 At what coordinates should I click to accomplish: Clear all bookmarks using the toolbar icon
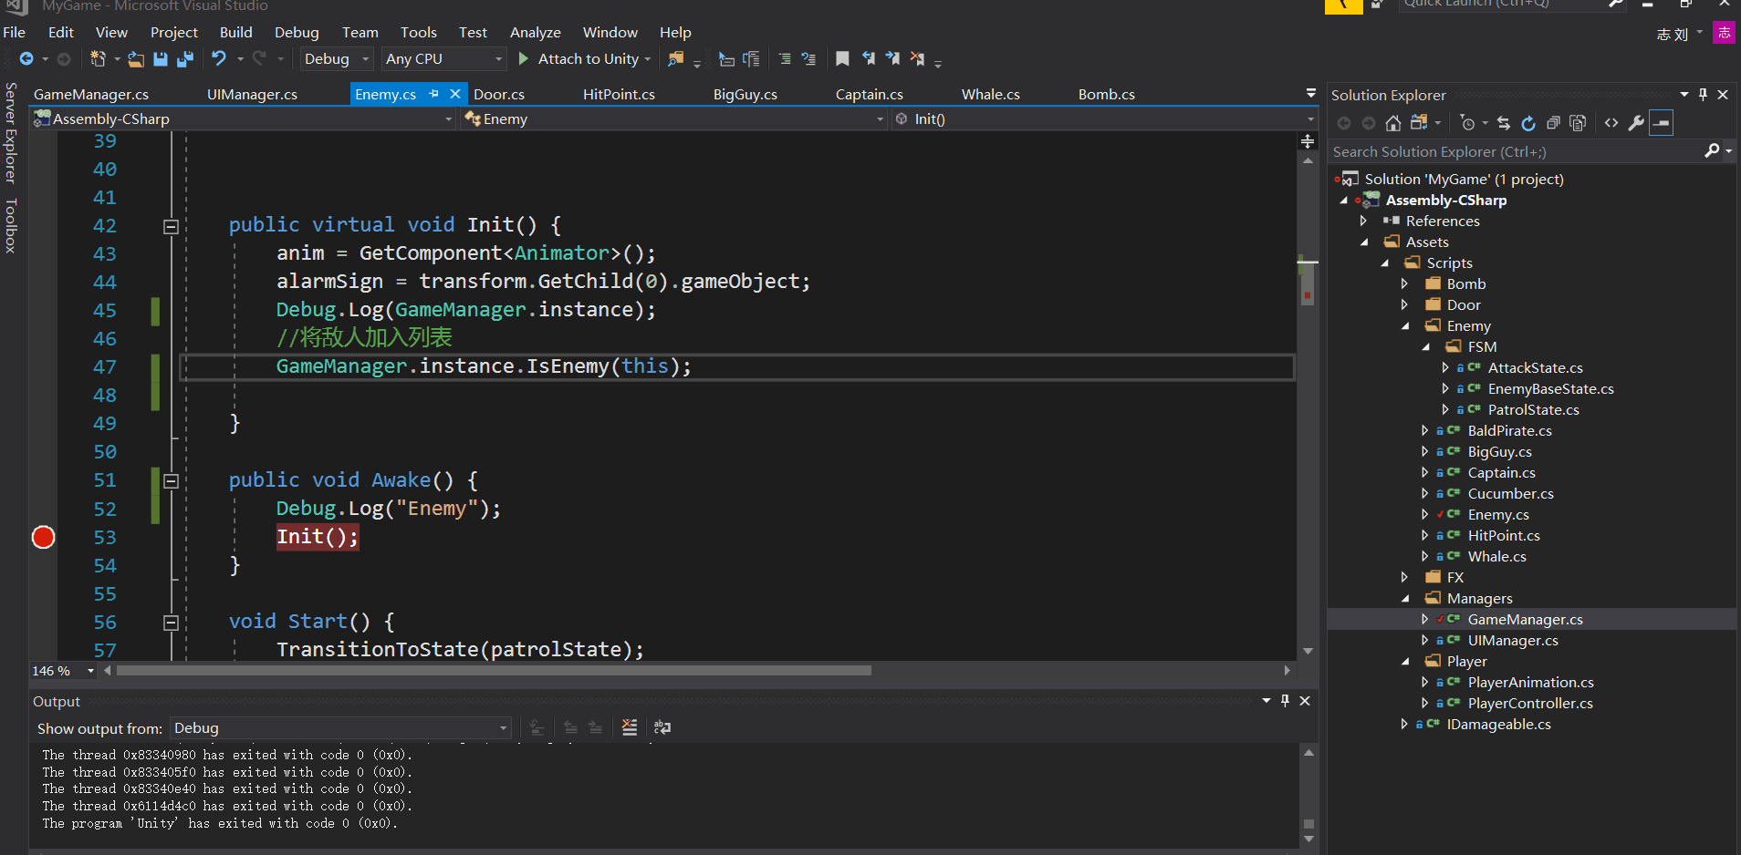click(x=917, y=59)
